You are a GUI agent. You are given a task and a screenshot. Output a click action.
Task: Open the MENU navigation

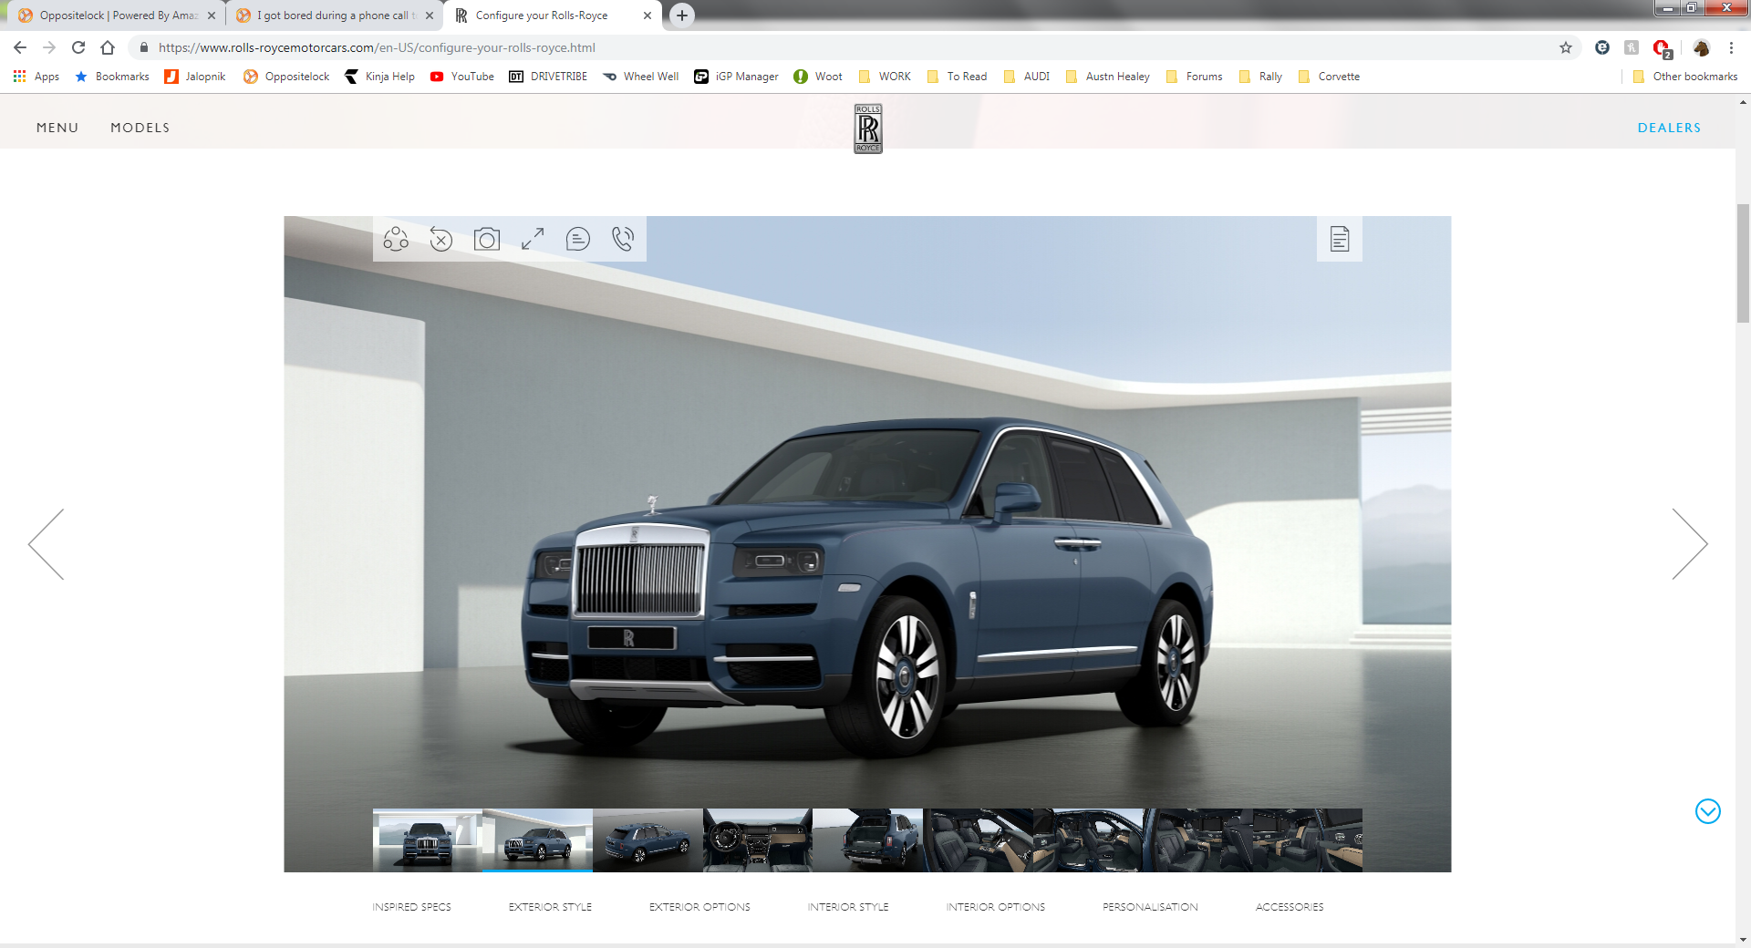tap(57, 128)
